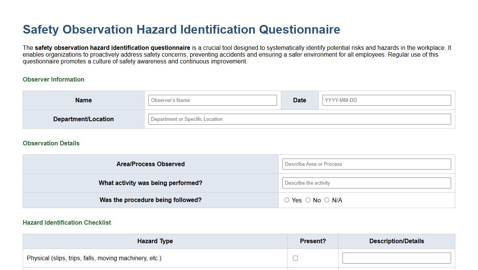The width and height of the screenshot is (478, 270).
Task: Click the Name label cell
Action: point(83,100)
